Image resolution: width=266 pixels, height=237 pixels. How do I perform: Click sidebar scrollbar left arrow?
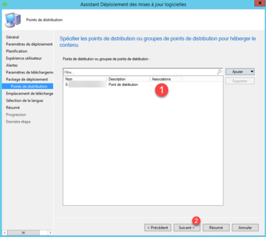tap(5, 233)
